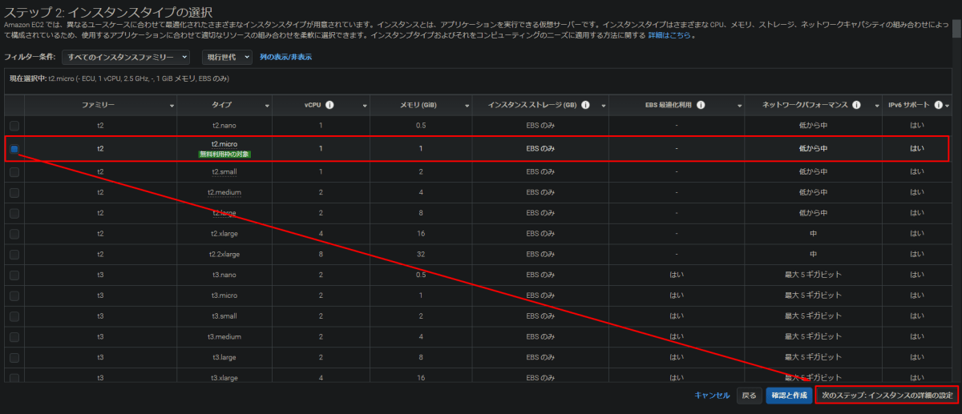Tick the checkbox for the t2.medium row
962x414 pixels.
[x=14, y=192]
